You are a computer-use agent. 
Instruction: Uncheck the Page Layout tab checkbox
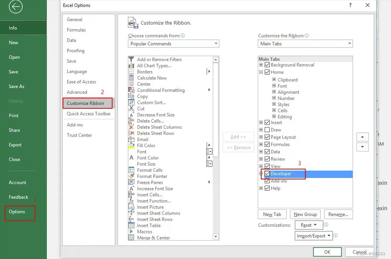click(267, 137)
